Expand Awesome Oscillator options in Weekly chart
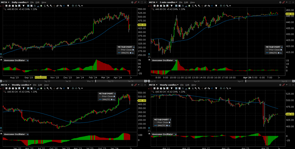295x149 pixels. pos(28,134)
